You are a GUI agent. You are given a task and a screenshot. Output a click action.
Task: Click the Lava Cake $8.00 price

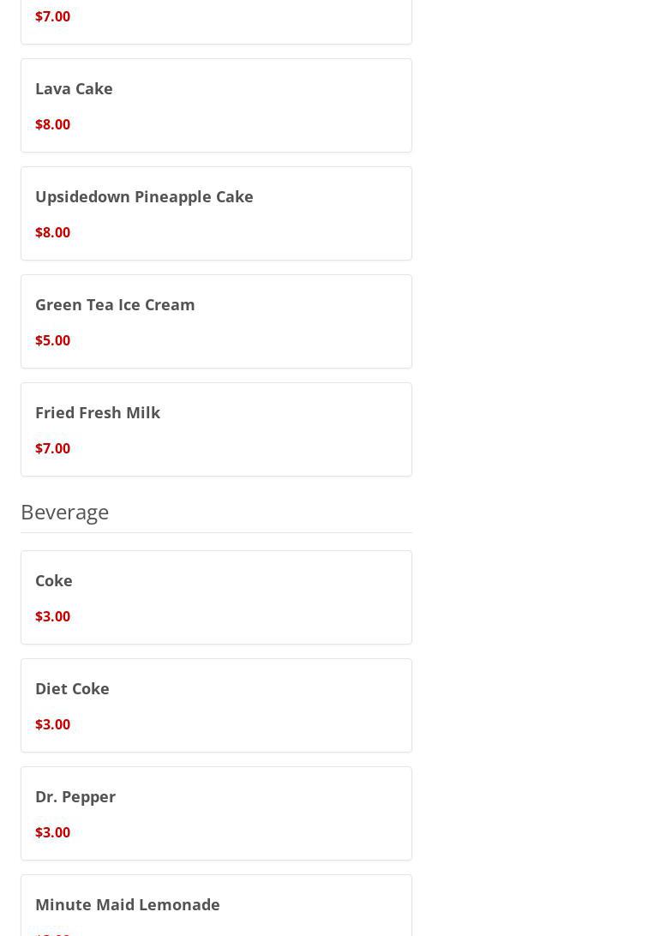point(52,124)
